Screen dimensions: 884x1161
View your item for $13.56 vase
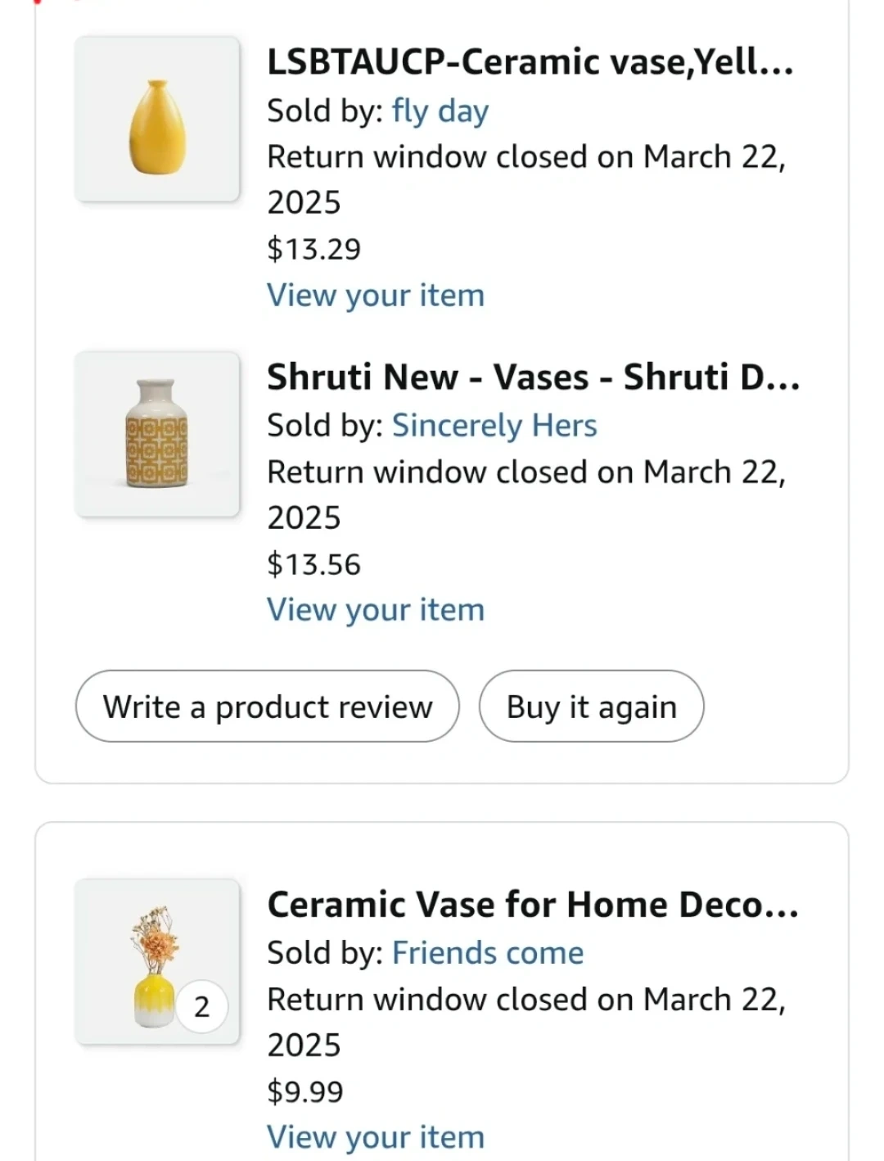[376, 610]
